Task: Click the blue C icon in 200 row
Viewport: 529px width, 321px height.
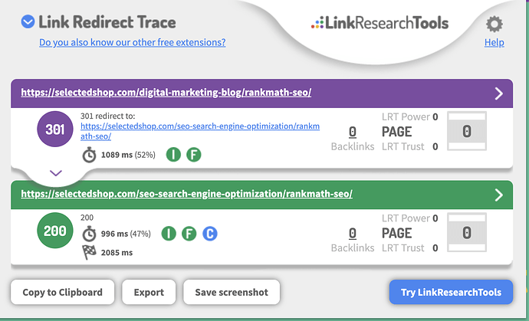Action: coord(210,232)
